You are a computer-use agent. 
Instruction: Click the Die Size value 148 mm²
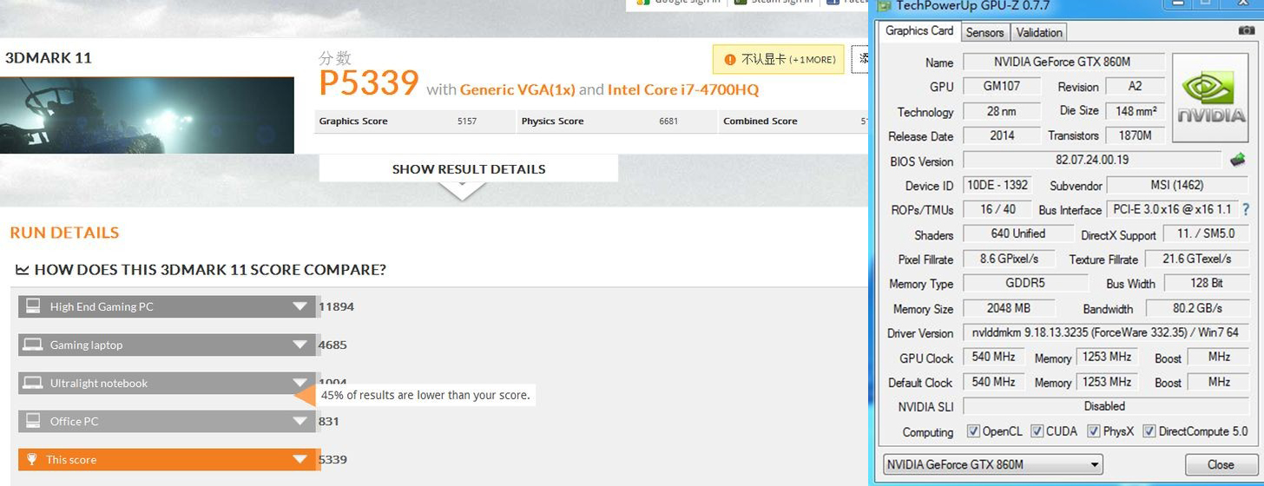(x=1136, y=111)
